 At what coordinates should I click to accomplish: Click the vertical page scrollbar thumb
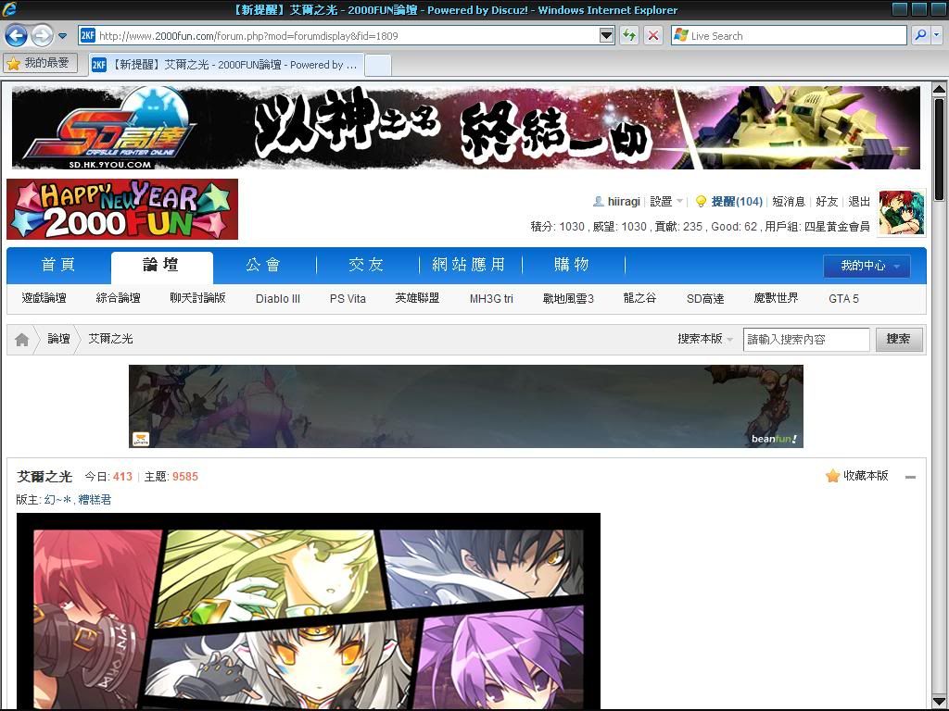(x=939, y=148)
